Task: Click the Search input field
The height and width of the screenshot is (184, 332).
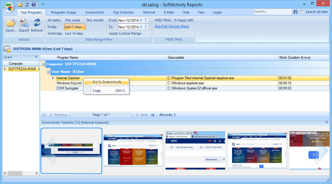Action: tap(272, 12)
